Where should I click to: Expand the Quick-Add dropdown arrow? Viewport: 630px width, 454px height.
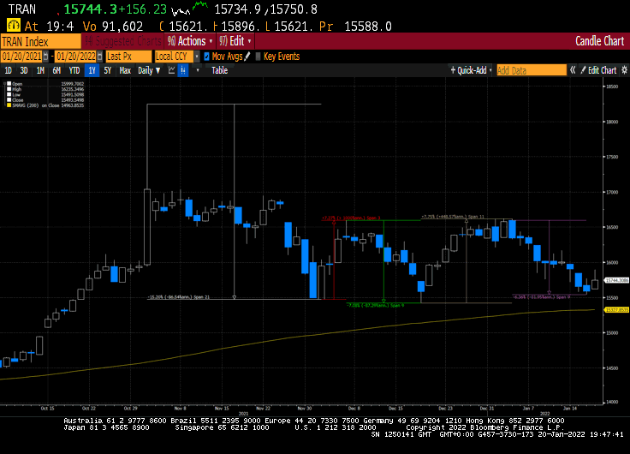coord(490,70)
